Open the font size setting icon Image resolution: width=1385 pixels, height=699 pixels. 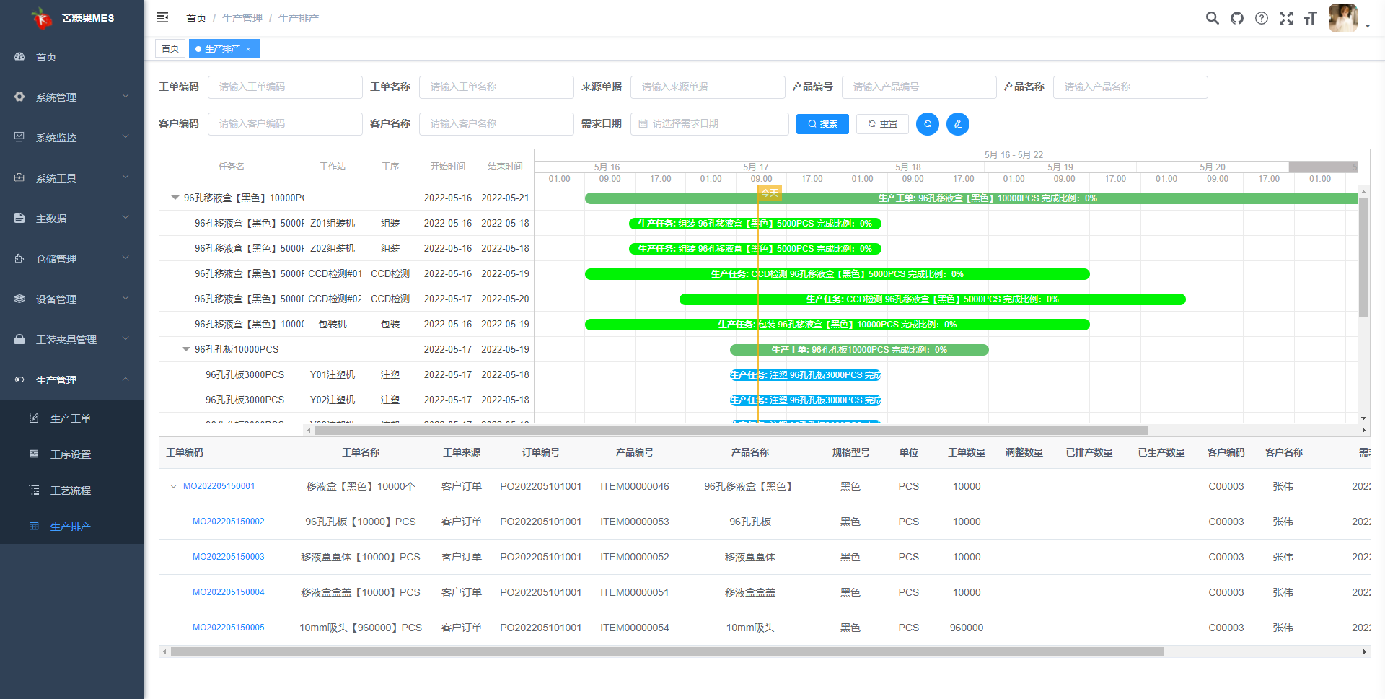[1310, 18]
